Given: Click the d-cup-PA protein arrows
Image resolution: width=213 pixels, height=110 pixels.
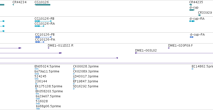Looking at the screenshot, I should 192,37.
